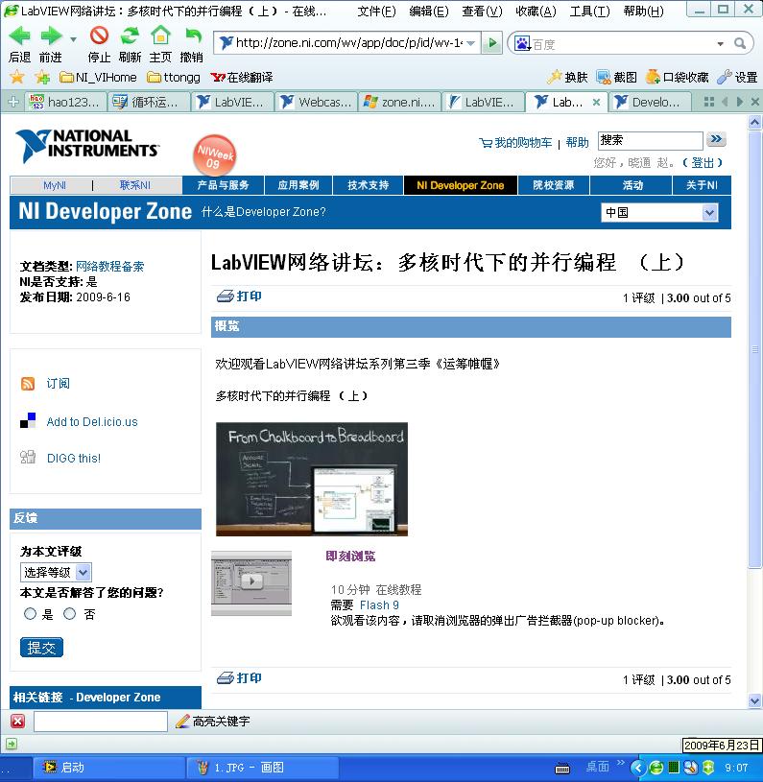Switch to the Webcas... tab
This screenshot has width=763, height=782.
317,103
